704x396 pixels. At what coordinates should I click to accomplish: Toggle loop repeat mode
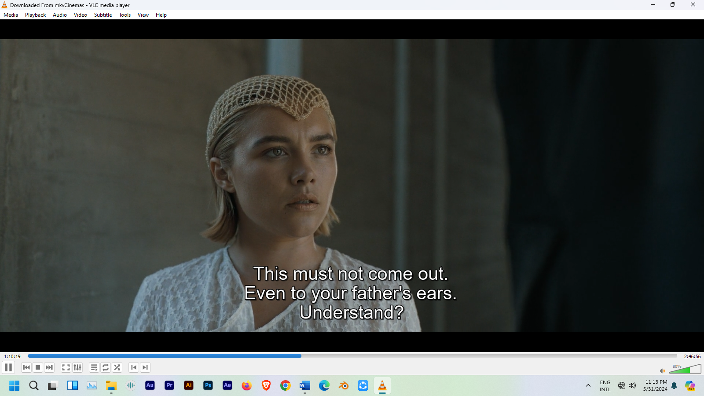pyautogui.click(x=106, y=367)
